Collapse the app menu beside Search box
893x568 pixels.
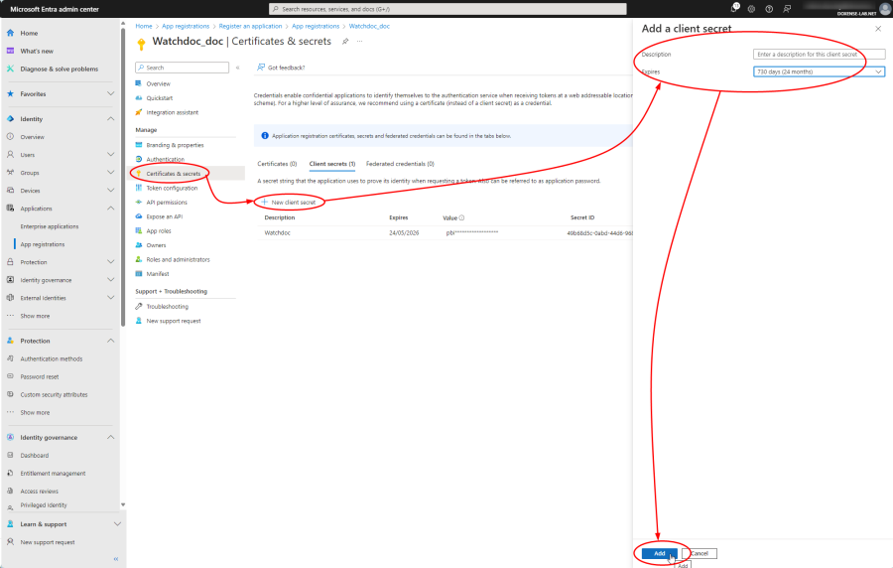click(237, 68)
